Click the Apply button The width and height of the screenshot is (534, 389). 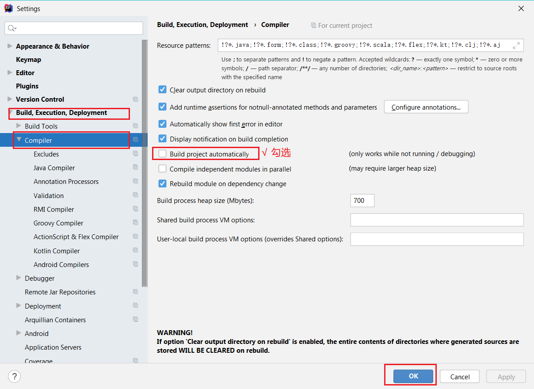506,377
